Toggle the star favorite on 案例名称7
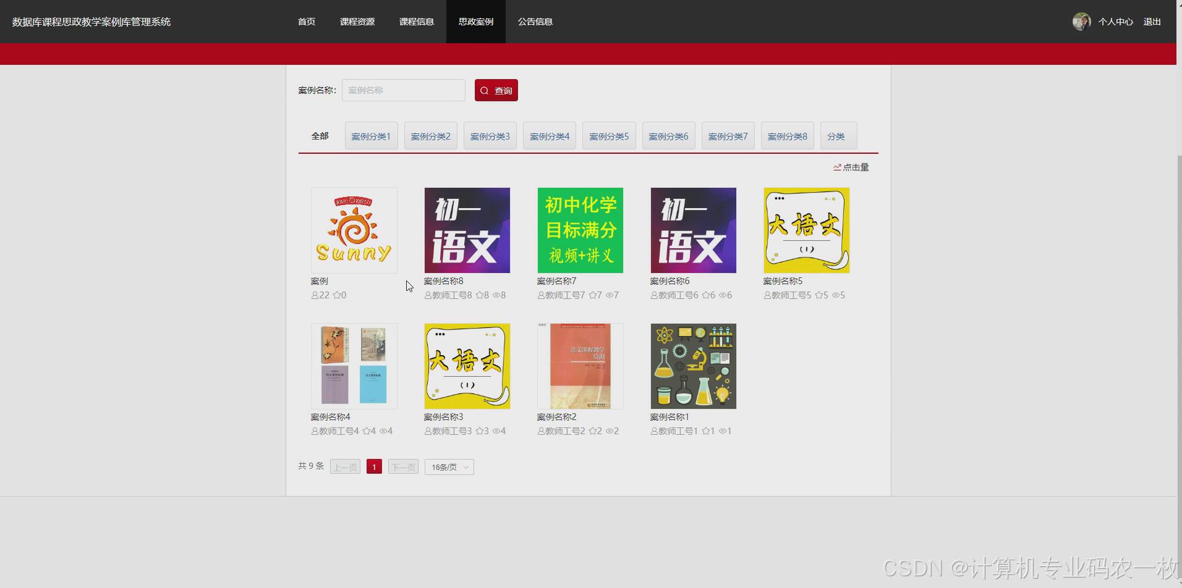Viewport: 1182px width, 588px height. pos(591,295)
